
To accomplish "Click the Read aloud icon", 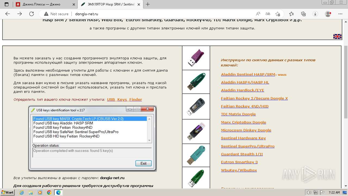I will pyautogui.click(x=258, y=14).
